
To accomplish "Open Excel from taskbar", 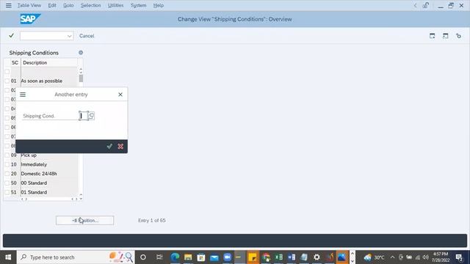I will click(279, 257).
